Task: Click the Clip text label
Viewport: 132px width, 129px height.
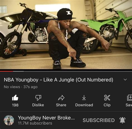Action: pyautogui.click(x=107, y=105)
